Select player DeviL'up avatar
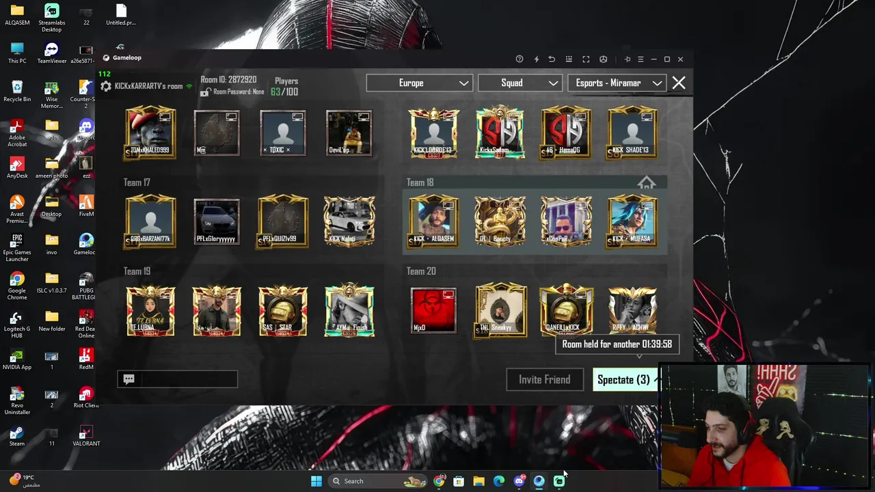875x492 pixels. point(349,133)
